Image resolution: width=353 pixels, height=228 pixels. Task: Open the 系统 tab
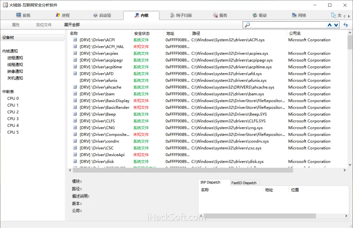(x=23, y=15)
